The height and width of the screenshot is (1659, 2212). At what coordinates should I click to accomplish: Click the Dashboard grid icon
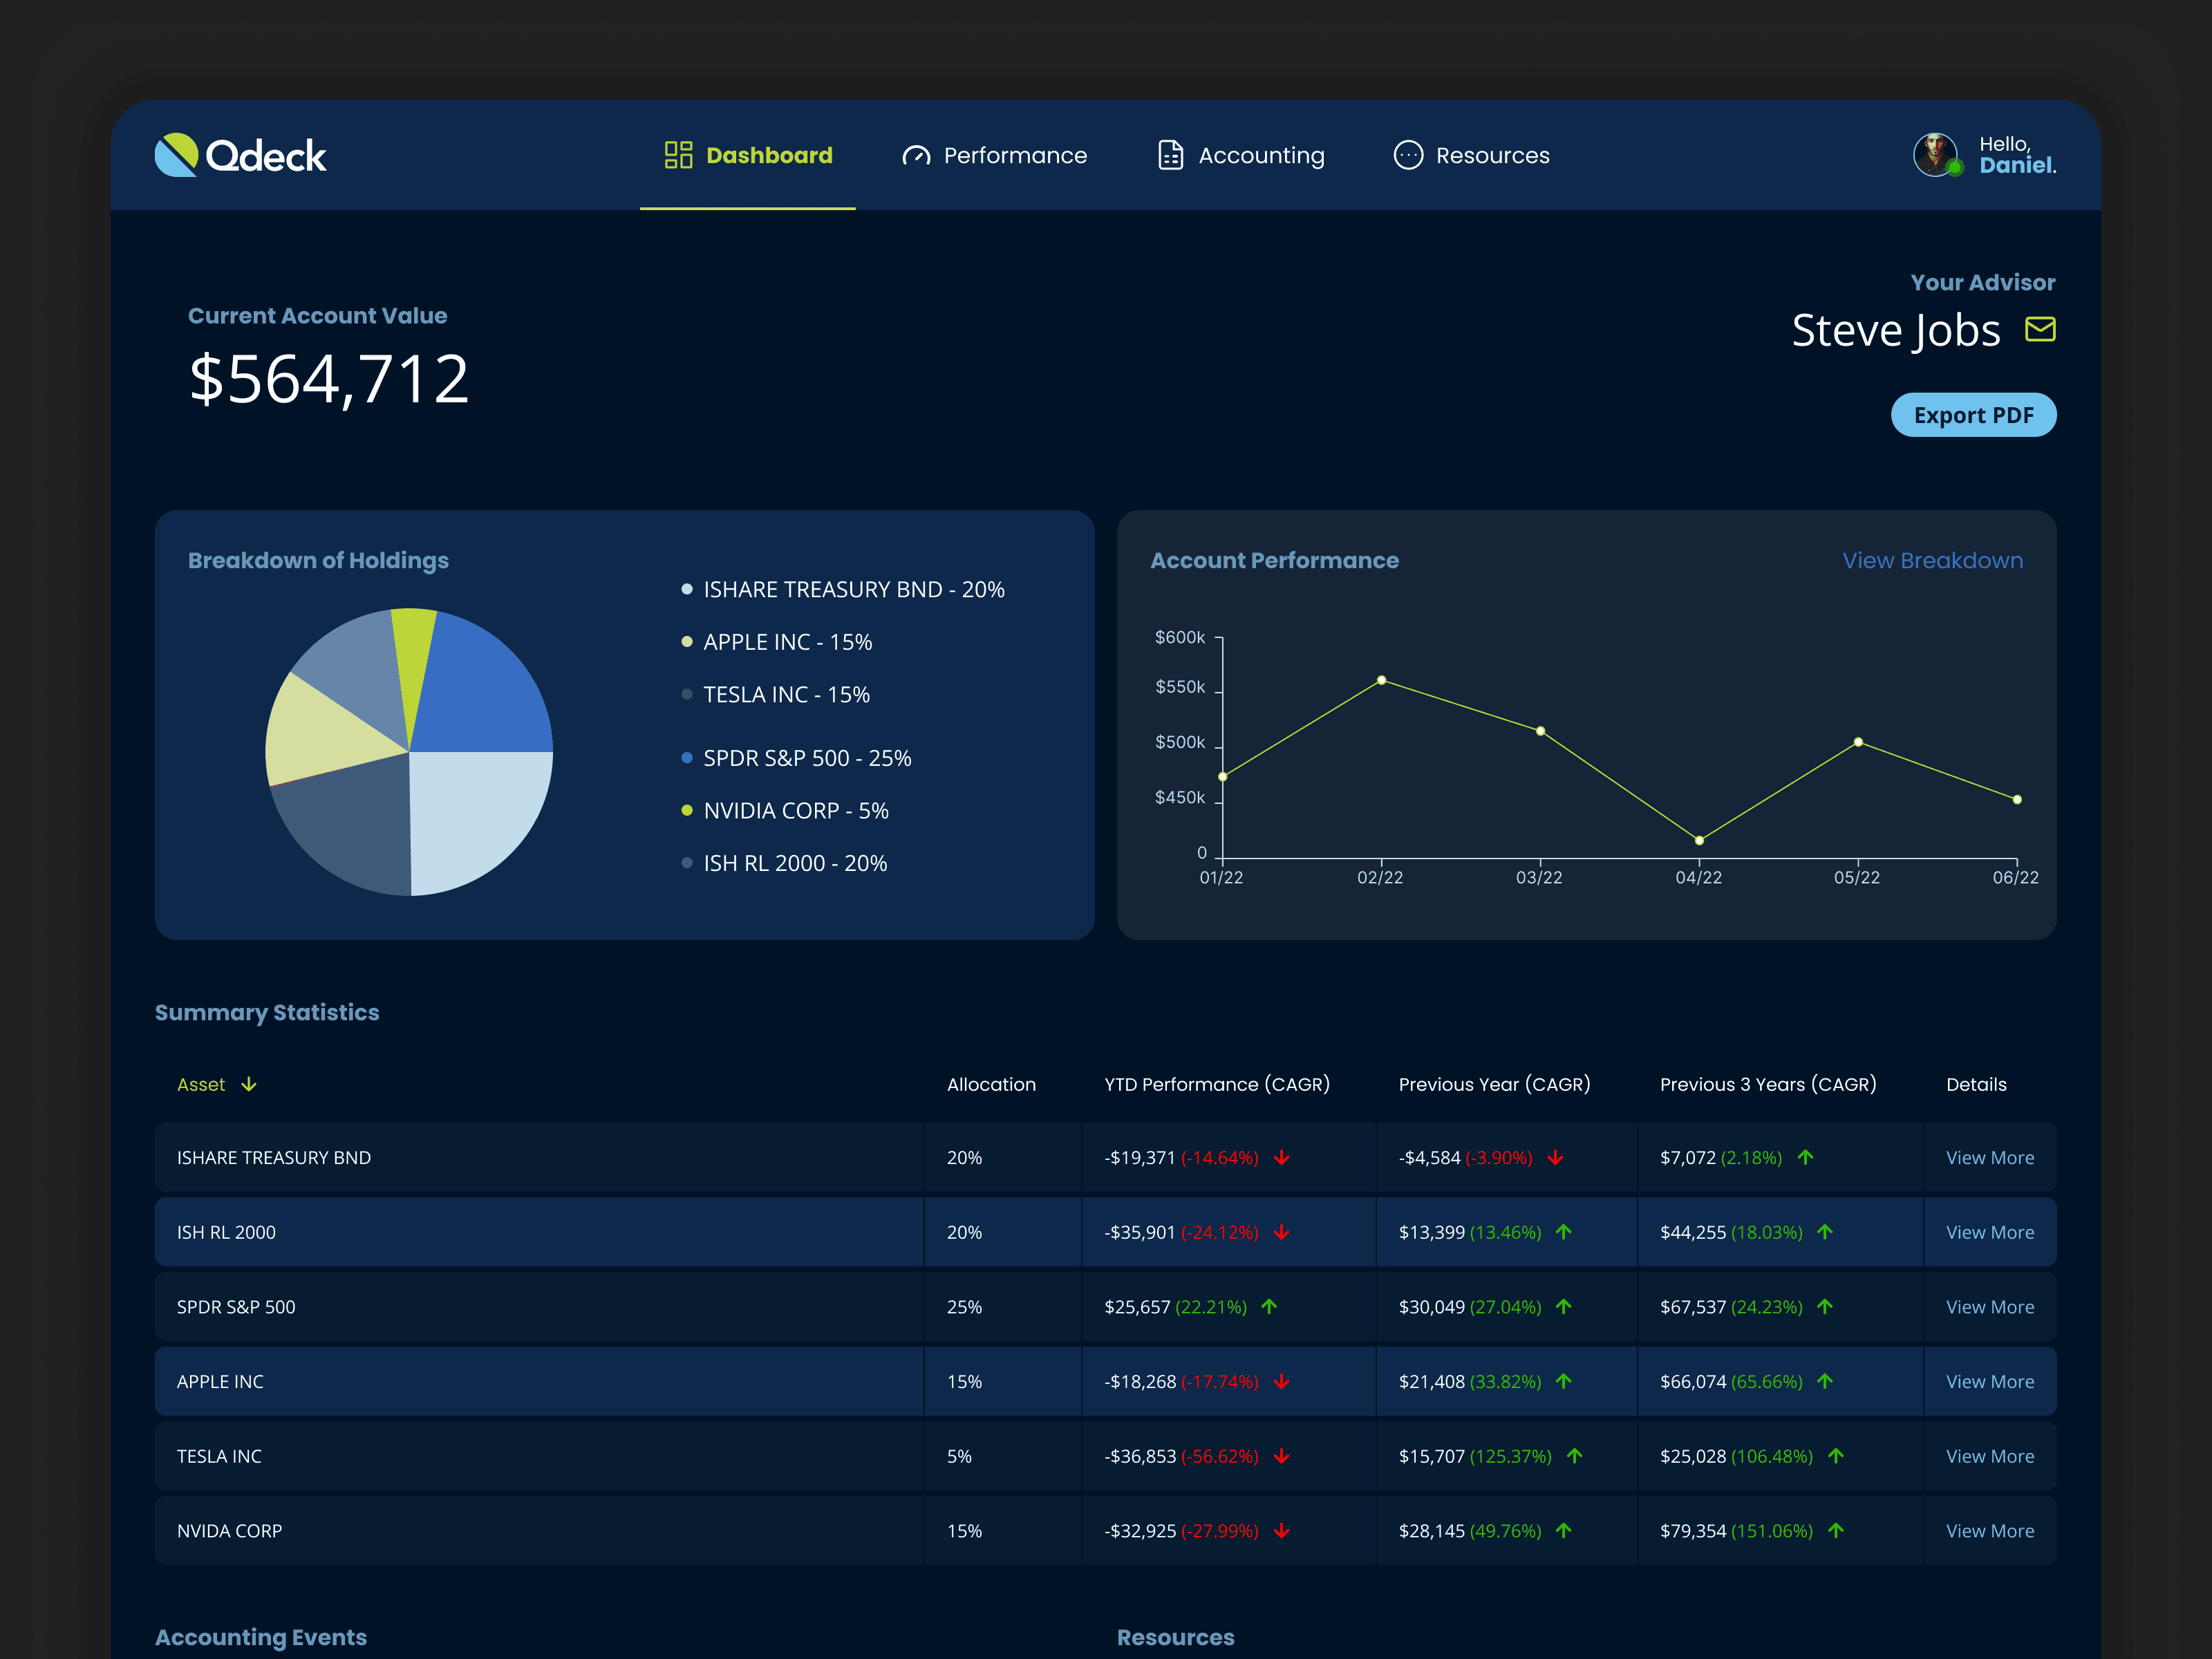tap(678, 155)
